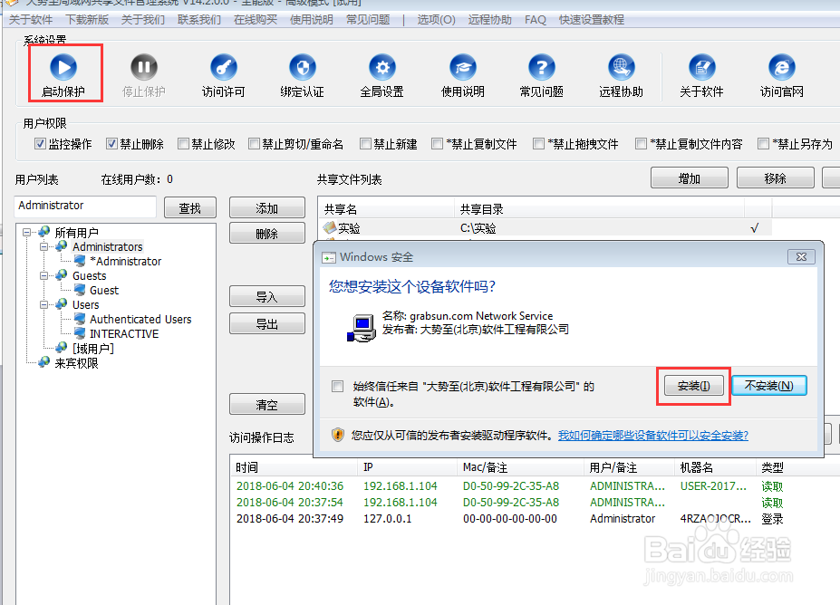Open 常见问题 question mark icon
Screen dimensions: 840x605
coord(542,67)
